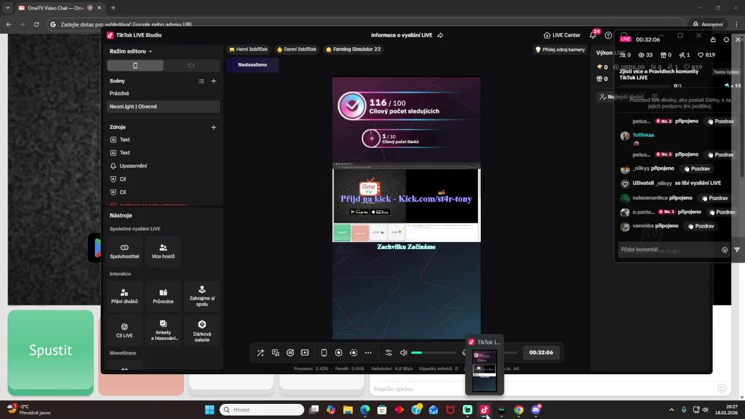Click the replay record icon in bottom toolbar
The image size is (745, 419).
coord(353,353)
